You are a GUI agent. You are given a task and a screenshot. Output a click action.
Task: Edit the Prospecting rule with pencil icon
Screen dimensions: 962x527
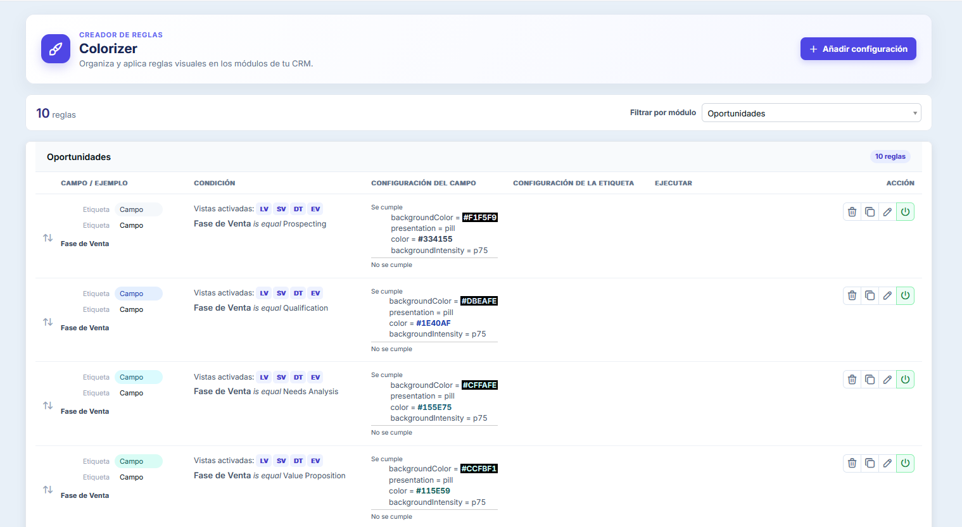tap(887, 212)
